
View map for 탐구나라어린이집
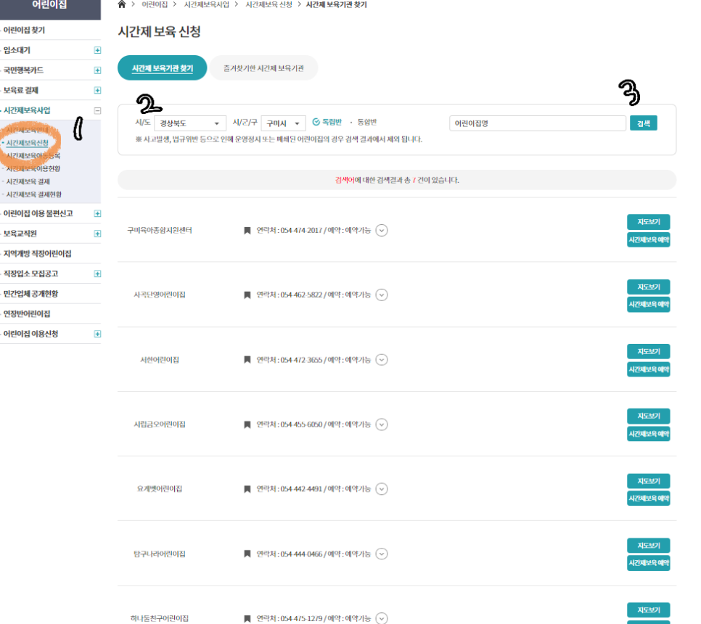[x=648, y=546]
